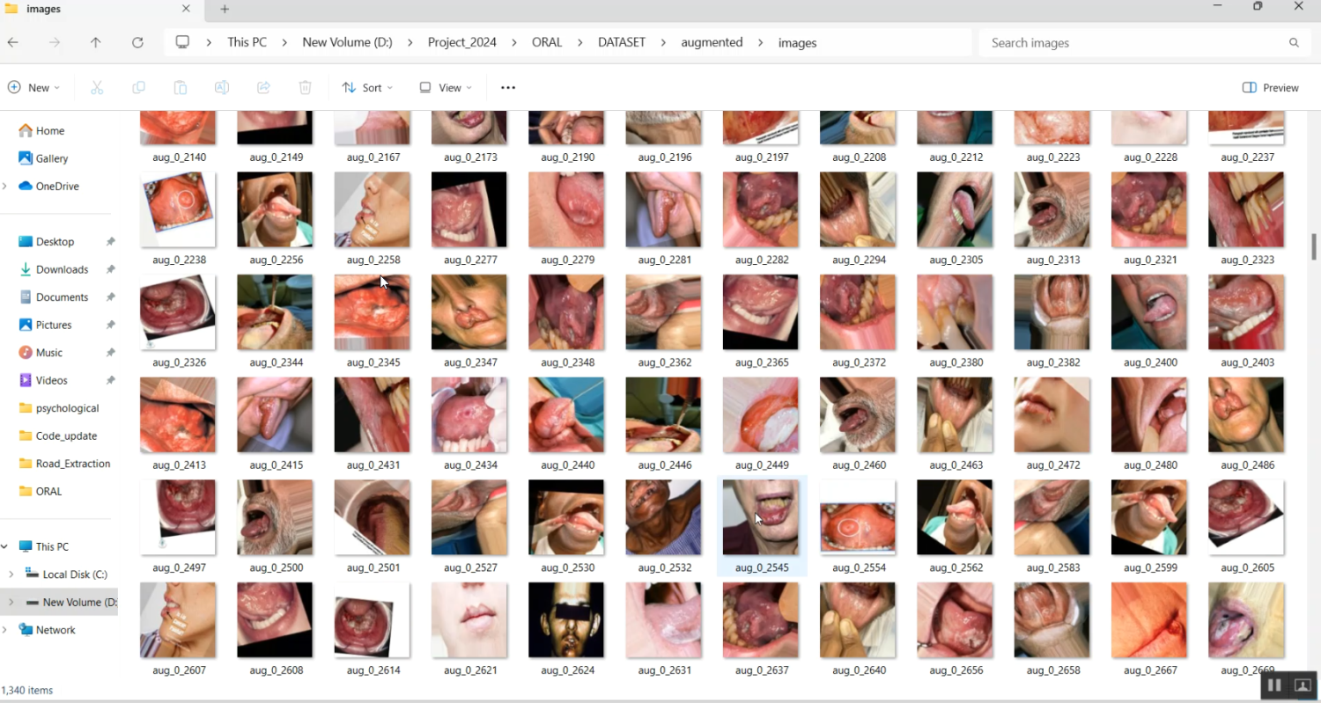Viewport: 1321px width, 703px height.
Task: Refresh the images folder view
Action: pyautogui.click(x=137, y=41)
